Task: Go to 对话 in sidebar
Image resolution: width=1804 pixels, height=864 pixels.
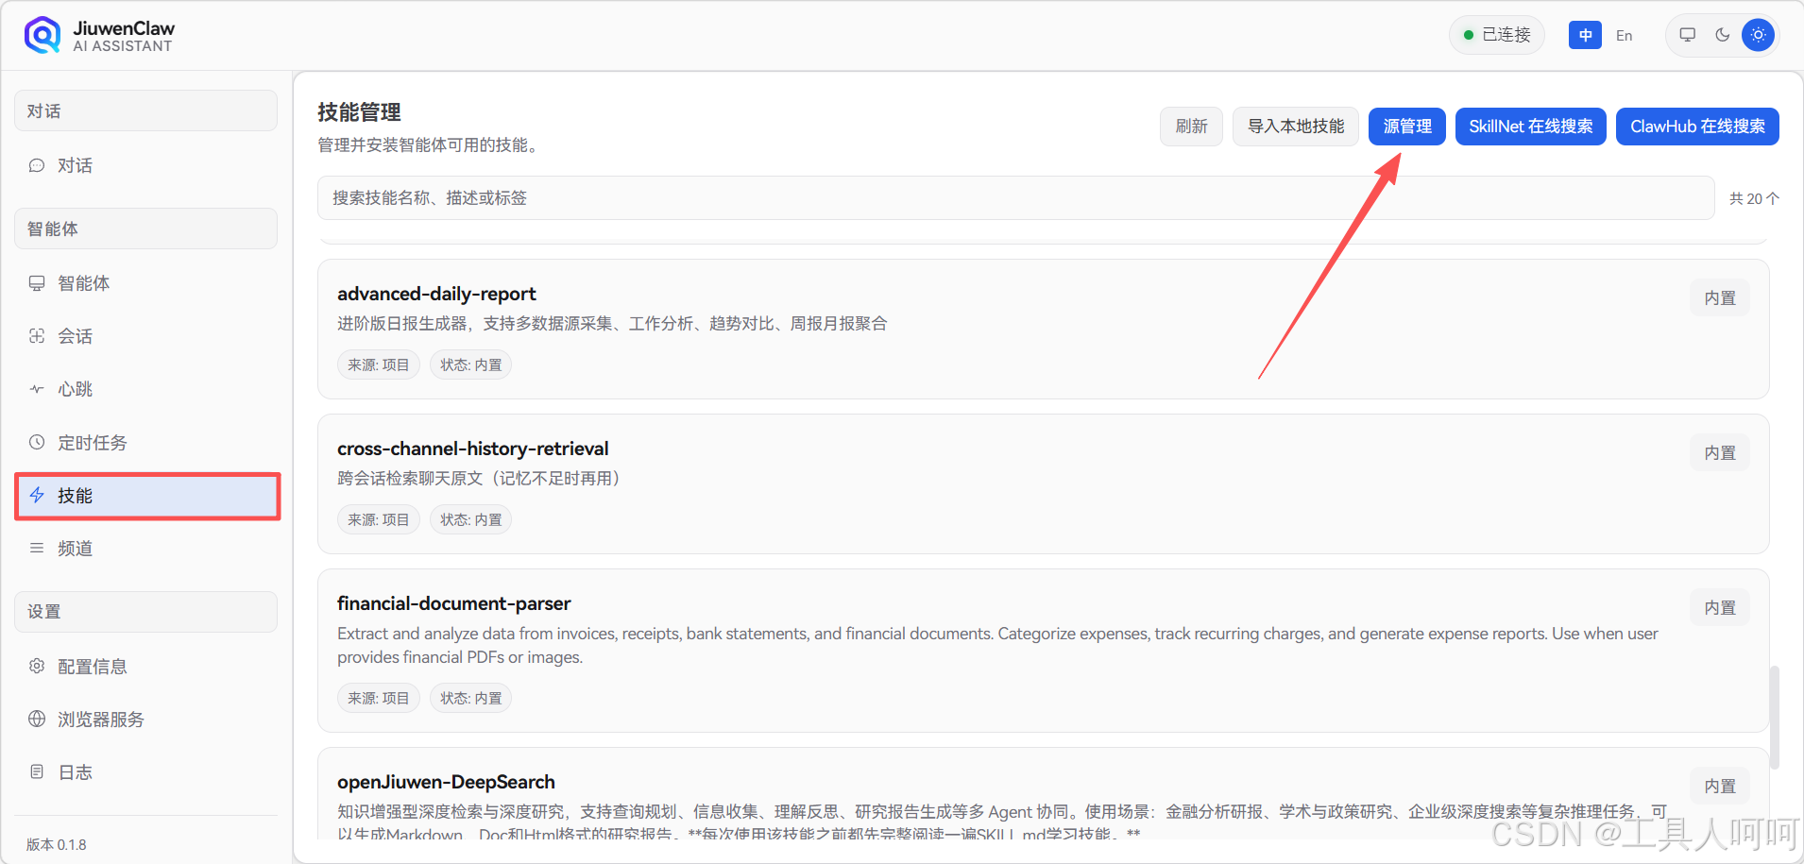Action: 145,165
